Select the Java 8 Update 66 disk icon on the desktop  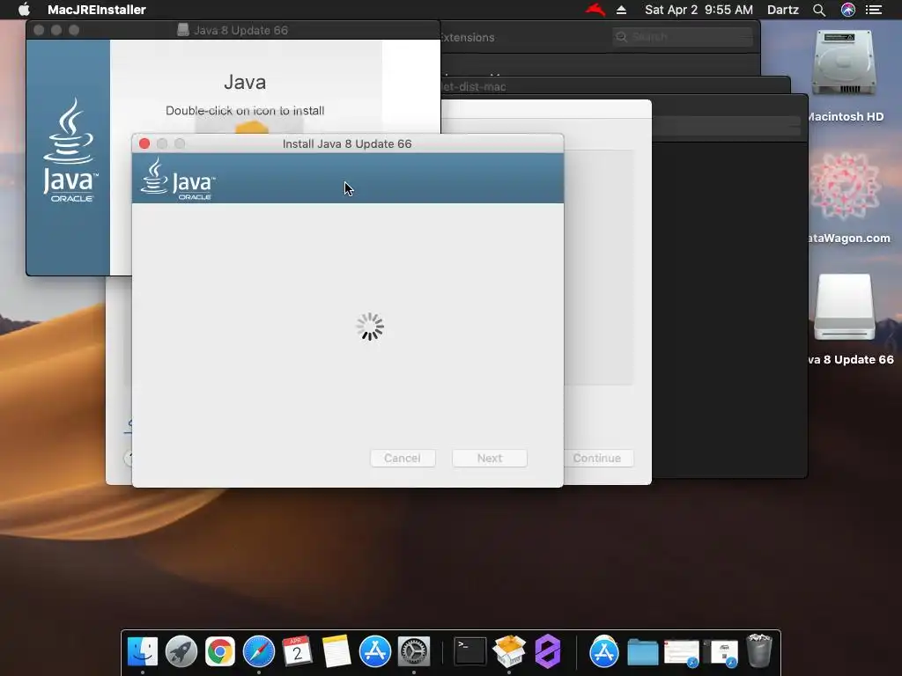coord(845,307)
